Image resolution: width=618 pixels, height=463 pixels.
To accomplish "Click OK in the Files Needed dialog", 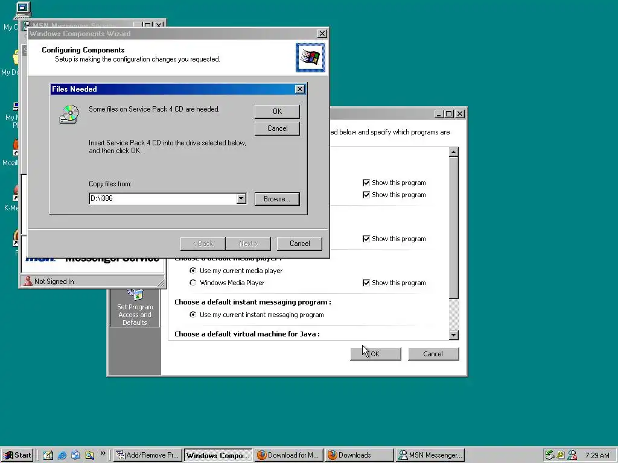I will [277, 112].
